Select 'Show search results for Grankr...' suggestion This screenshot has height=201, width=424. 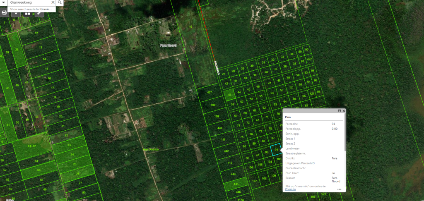coord(31,9)
